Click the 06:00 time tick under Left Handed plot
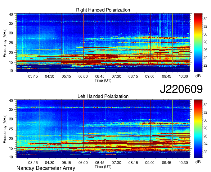 pyautogui.click(x=83, y=163)
